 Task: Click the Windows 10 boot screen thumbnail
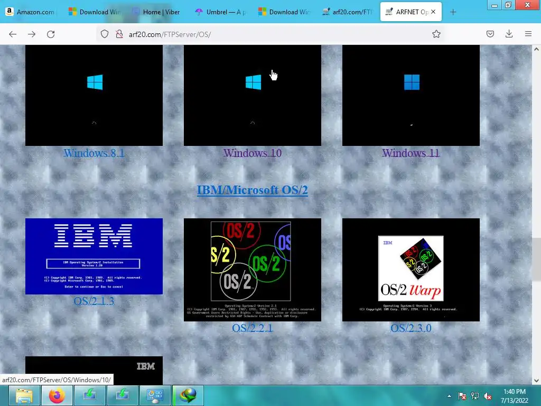pos(252,95)
